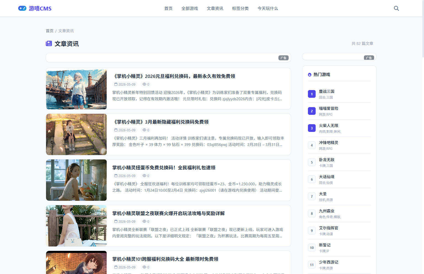Click rank badge 2 beside 喵喵爱冒险
Screen dimensions: 424x274
312,111
